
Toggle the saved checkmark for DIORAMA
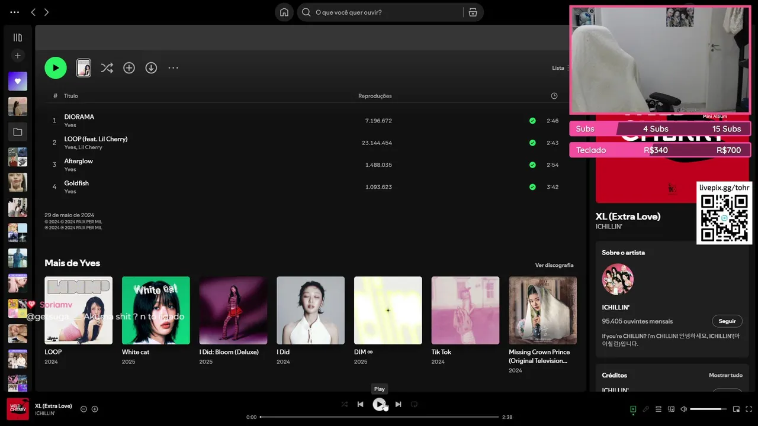(x=532, y=121)
